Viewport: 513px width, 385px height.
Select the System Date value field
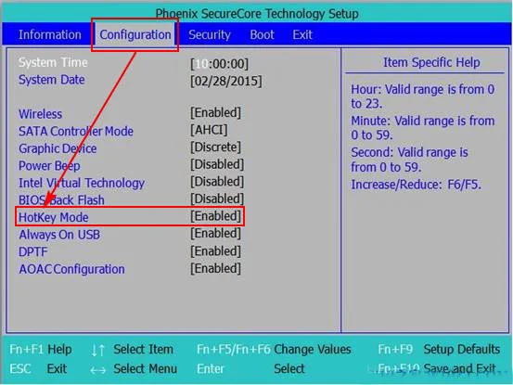[226, 81]
